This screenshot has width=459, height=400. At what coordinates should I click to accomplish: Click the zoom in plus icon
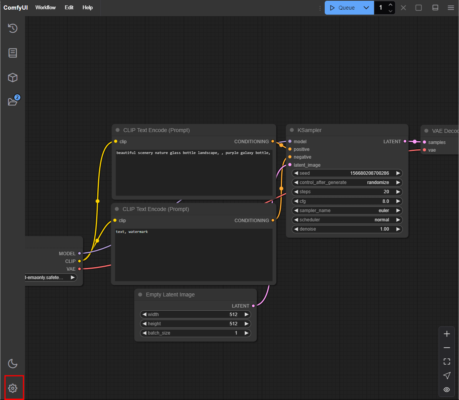point(447,334)
